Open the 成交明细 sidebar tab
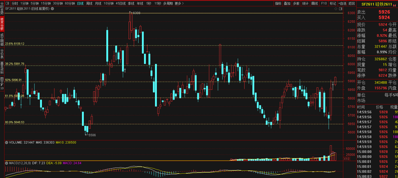The image size is (398, 178). click(x=2, y=39)
